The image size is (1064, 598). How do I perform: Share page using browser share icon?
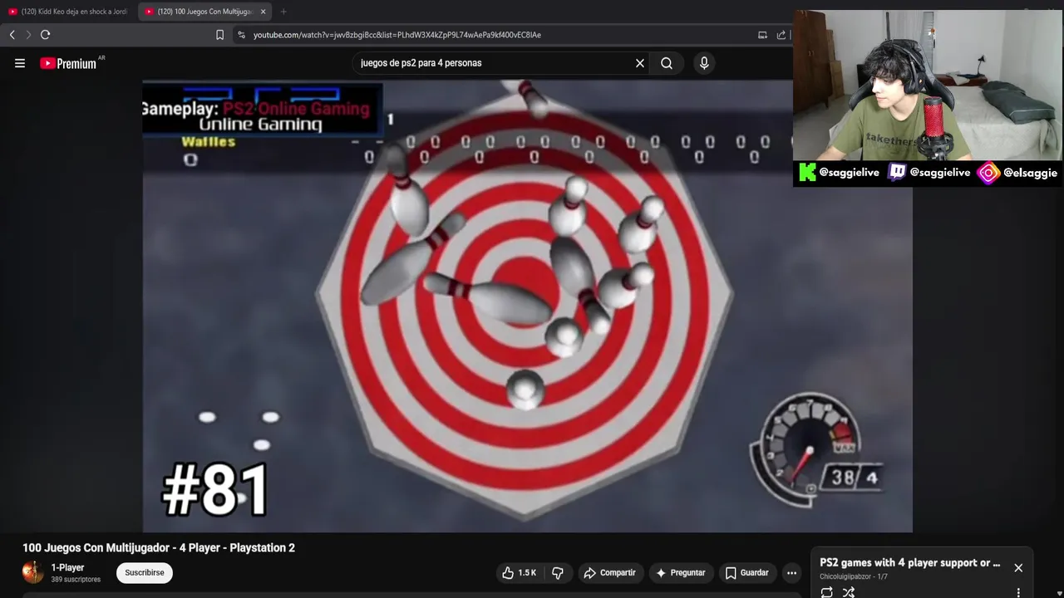(781, 35)
